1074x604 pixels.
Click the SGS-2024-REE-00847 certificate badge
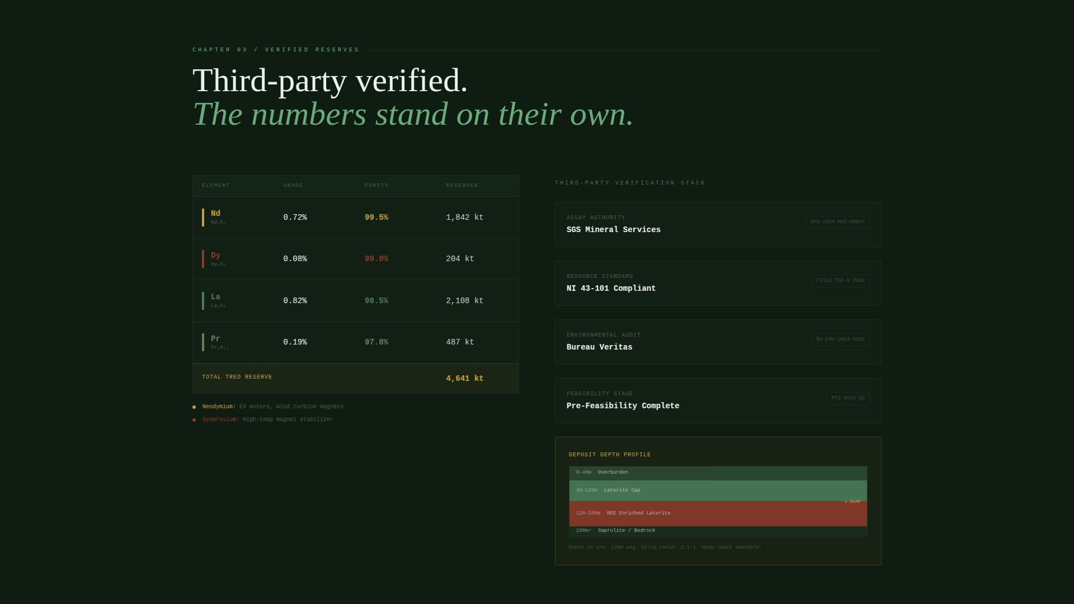pos(837,222)
